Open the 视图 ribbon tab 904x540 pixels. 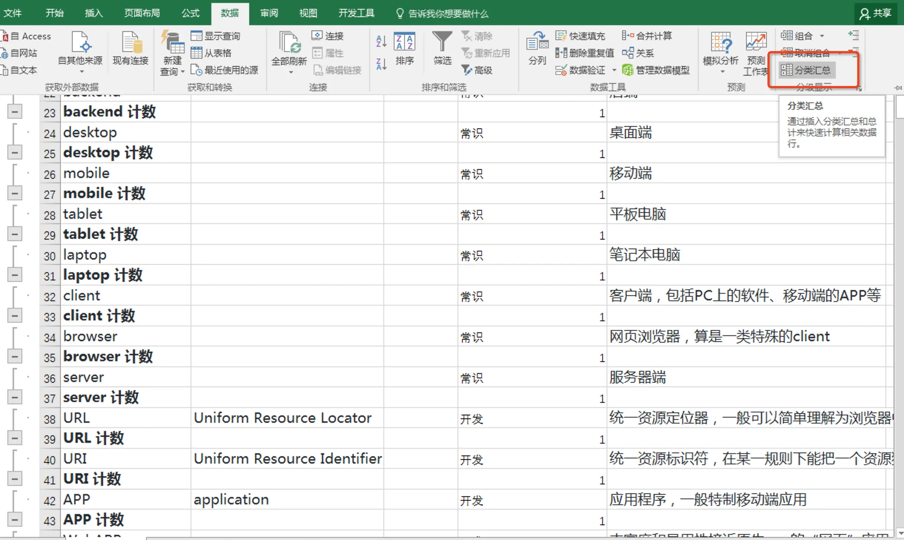308,13
